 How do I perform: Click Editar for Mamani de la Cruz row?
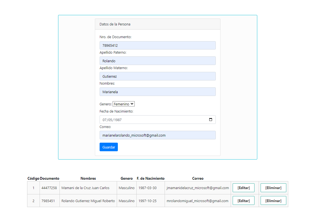pos(243,188)
